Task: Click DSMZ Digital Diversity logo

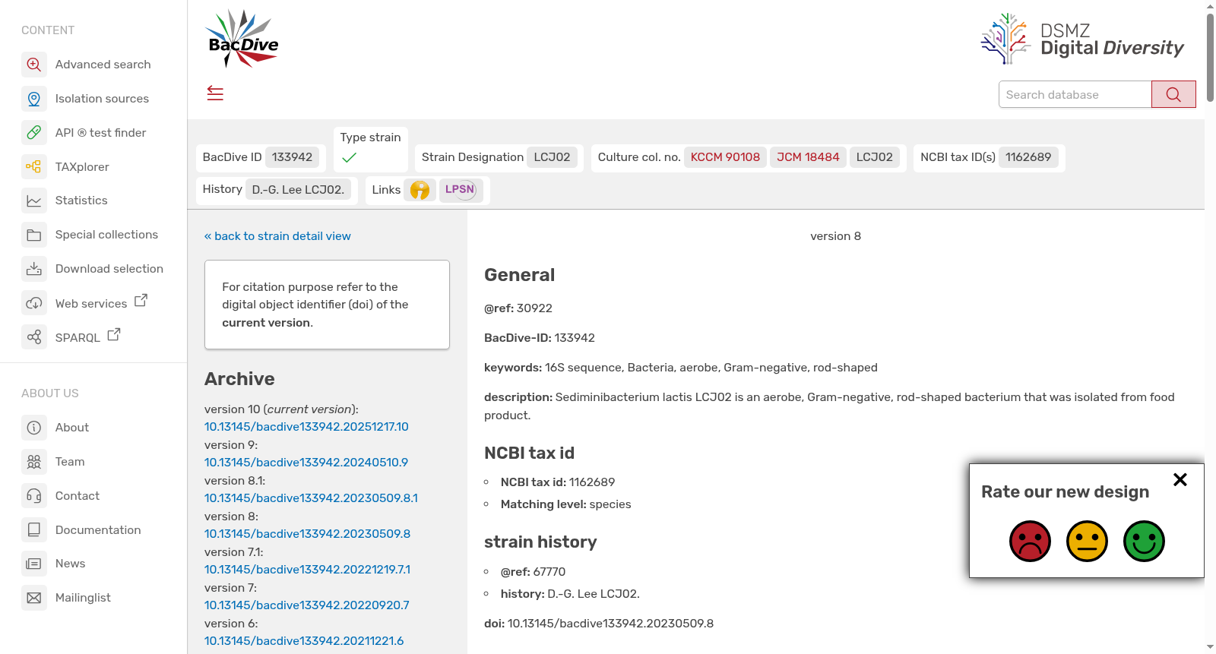Action: pyautogui.click(x=1082, y=39)
